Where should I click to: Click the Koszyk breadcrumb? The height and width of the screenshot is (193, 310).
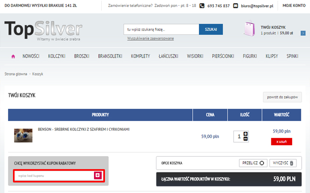(38, 74)
